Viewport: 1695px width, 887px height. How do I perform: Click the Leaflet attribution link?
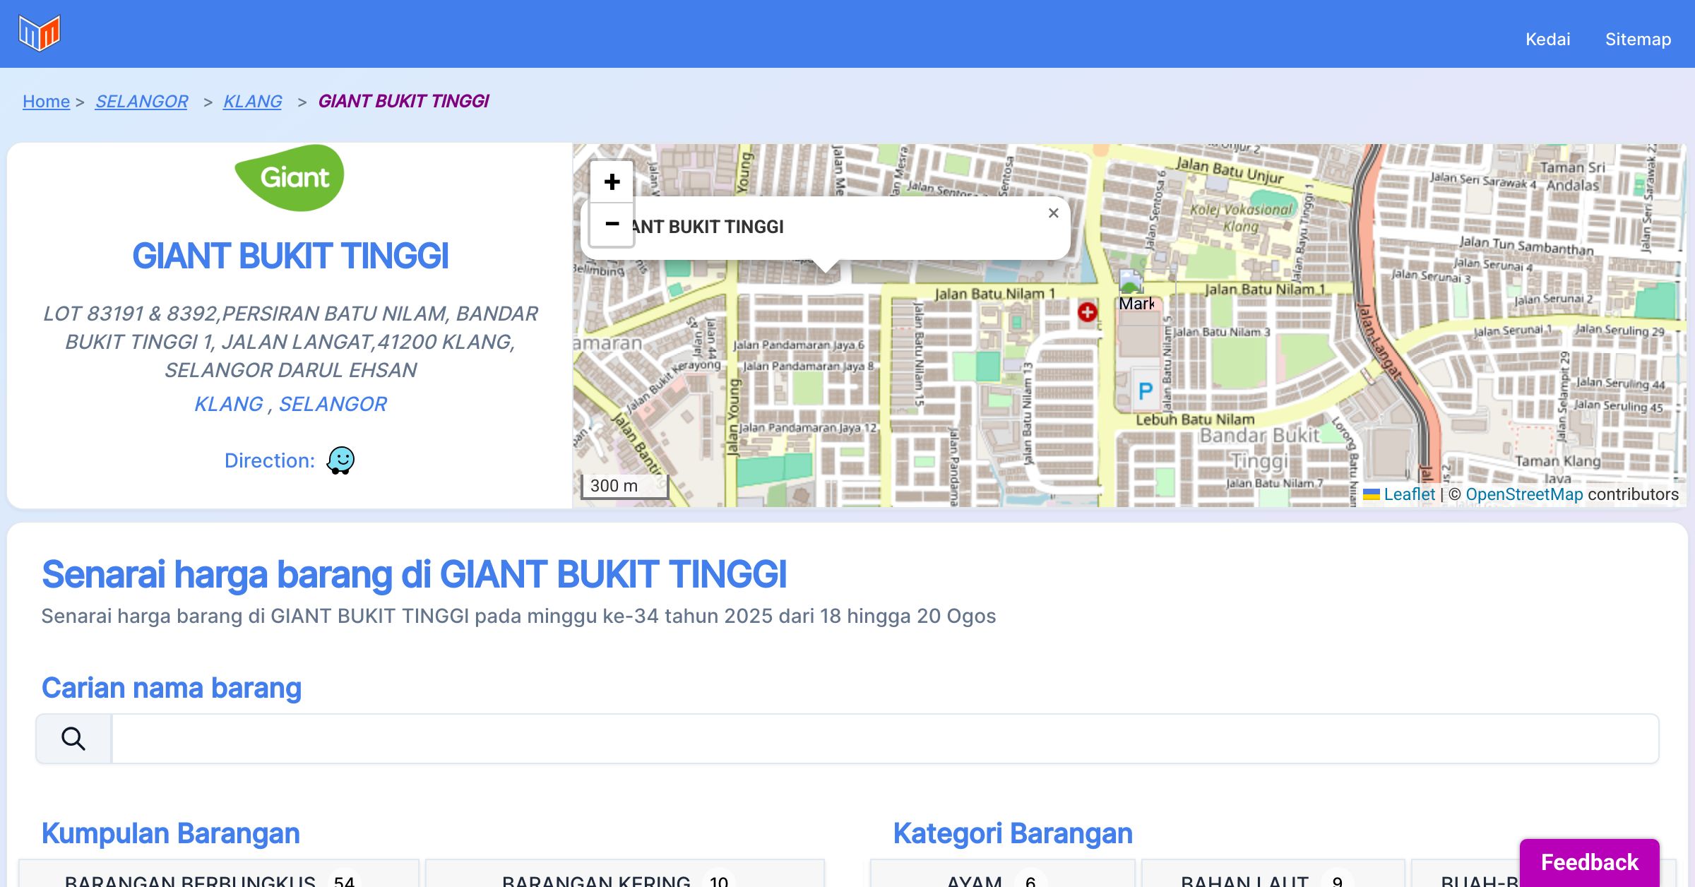pos(1408,494)
